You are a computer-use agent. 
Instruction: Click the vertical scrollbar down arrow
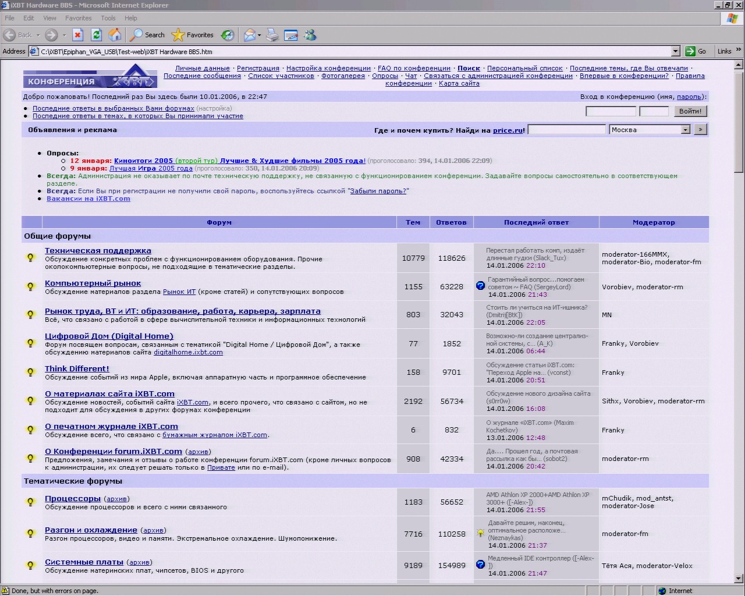click(x=739, y=579)
